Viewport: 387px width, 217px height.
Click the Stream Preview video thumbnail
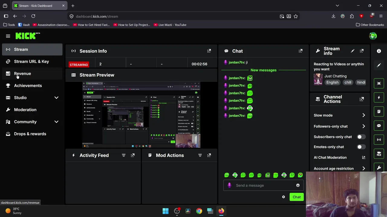pos(141,115)
